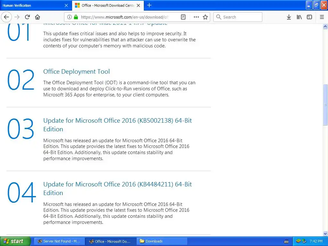This screenshot has height=246, width=328.
Task: Click the green secure connection padlock
Action: click(76, 17)
